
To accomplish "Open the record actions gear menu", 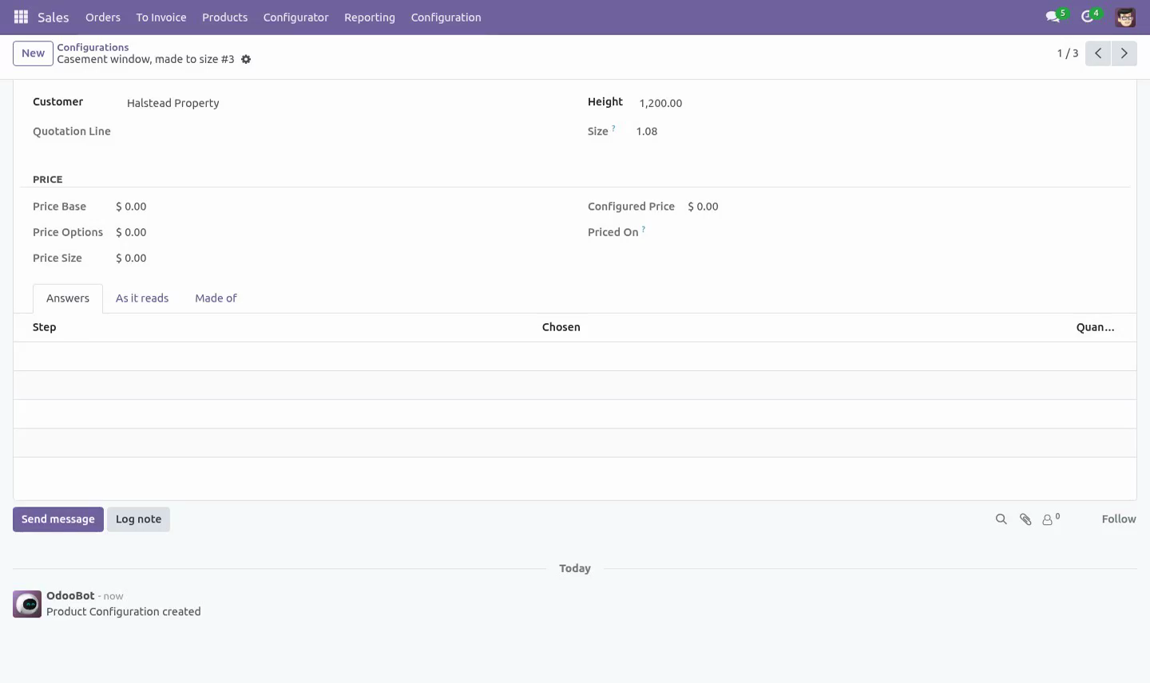I will click(x=246, y=59).
